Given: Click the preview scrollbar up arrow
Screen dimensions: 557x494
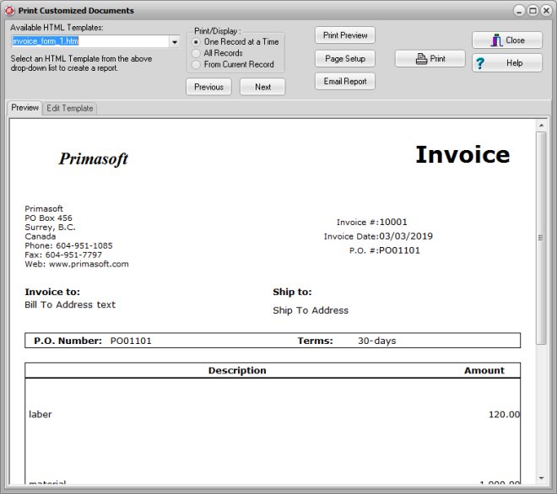Looking at the screenshot, I should [x=541, y=126].
